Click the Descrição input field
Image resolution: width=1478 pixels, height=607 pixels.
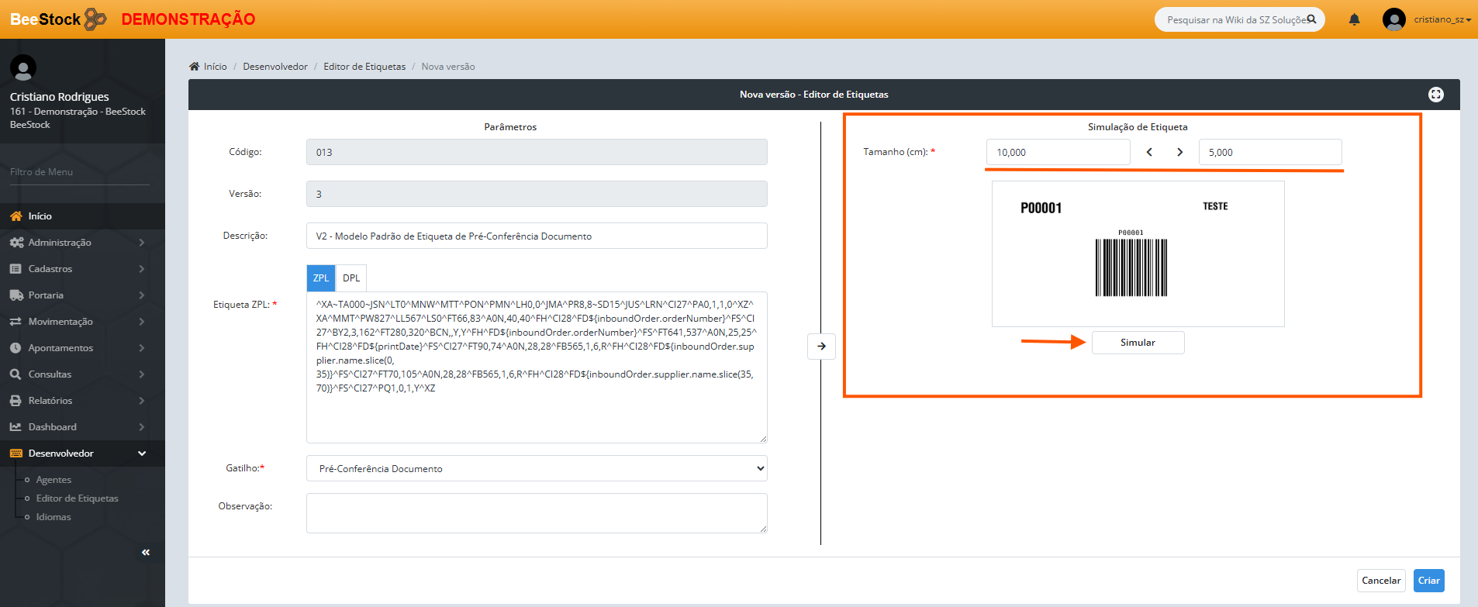pos(536,236)
